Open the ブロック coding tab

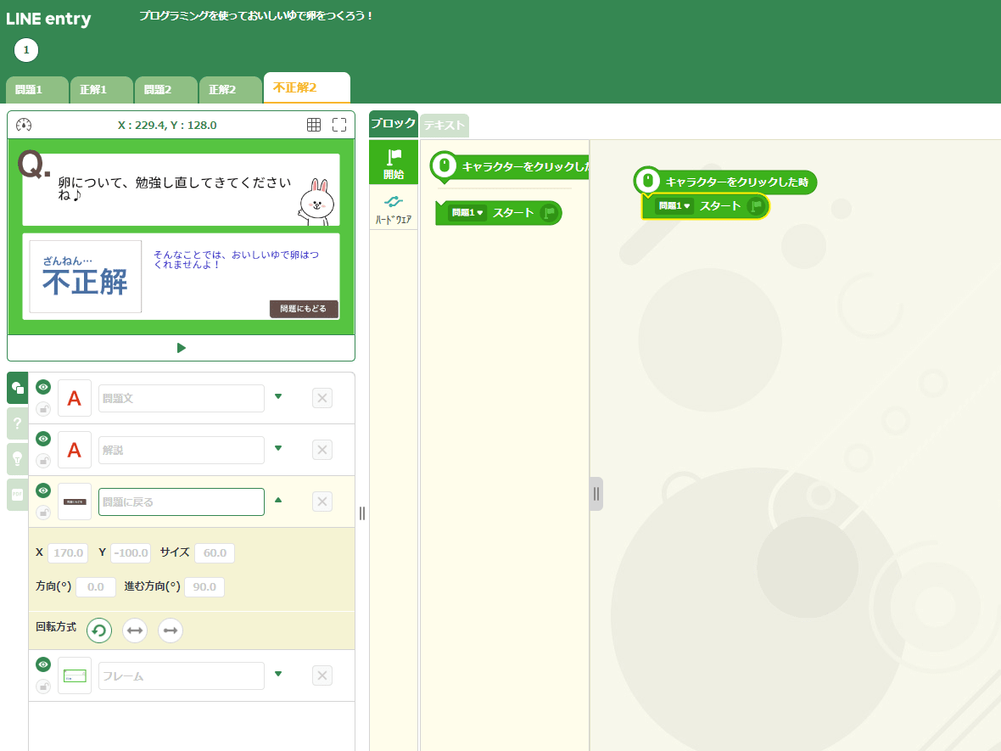tap(394, 123)
